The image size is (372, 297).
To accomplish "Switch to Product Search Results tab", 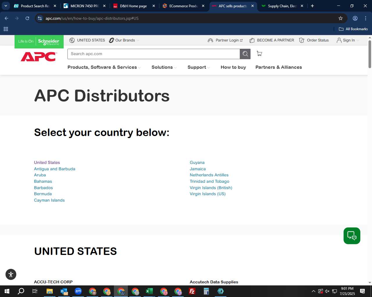I will [x=35, y=6].
